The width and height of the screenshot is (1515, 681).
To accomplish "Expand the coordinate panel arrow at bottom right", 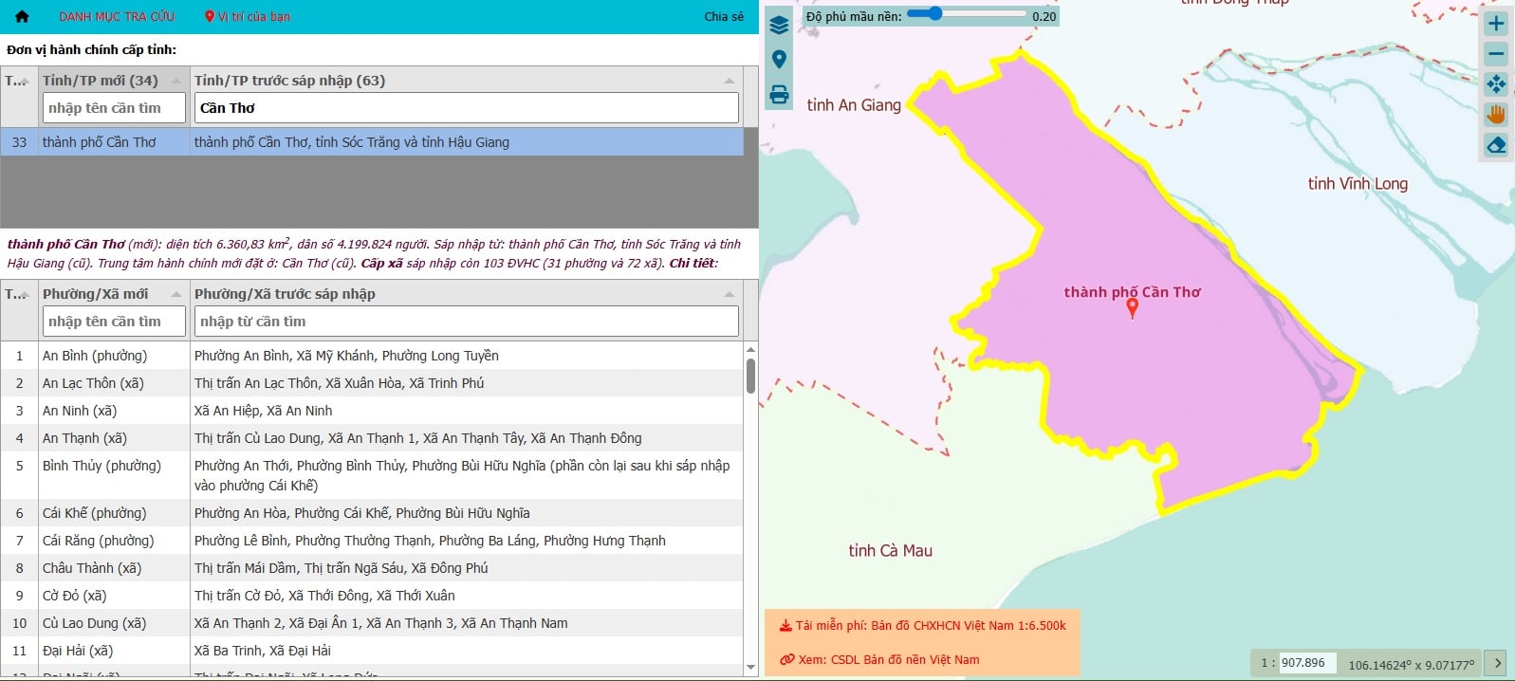I will coord(1496,663).
